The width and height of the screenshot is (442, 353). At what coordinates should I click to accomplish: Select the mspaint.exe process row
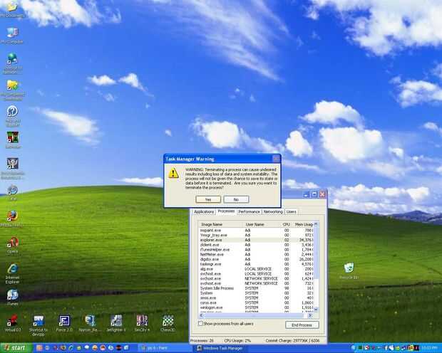click(x=256, y=231)
